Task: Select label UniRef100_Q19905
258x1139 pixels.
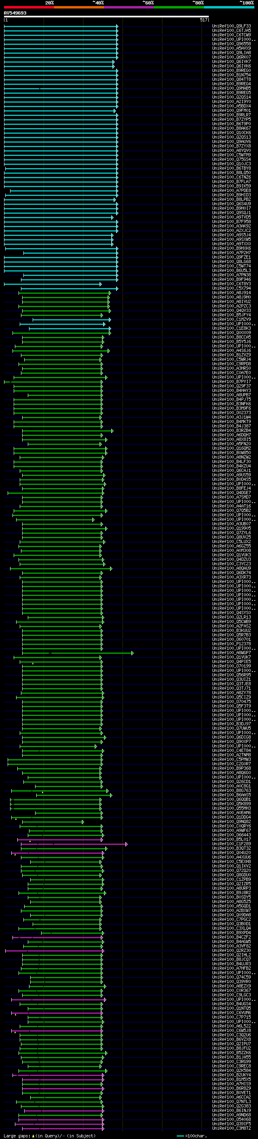Action: tap(231, 528)
